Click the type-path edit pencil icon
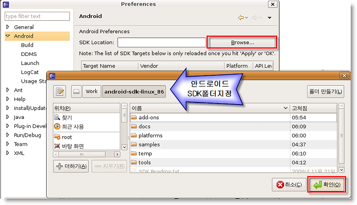Screen dimensions: 357x205 tap(59, 92)
